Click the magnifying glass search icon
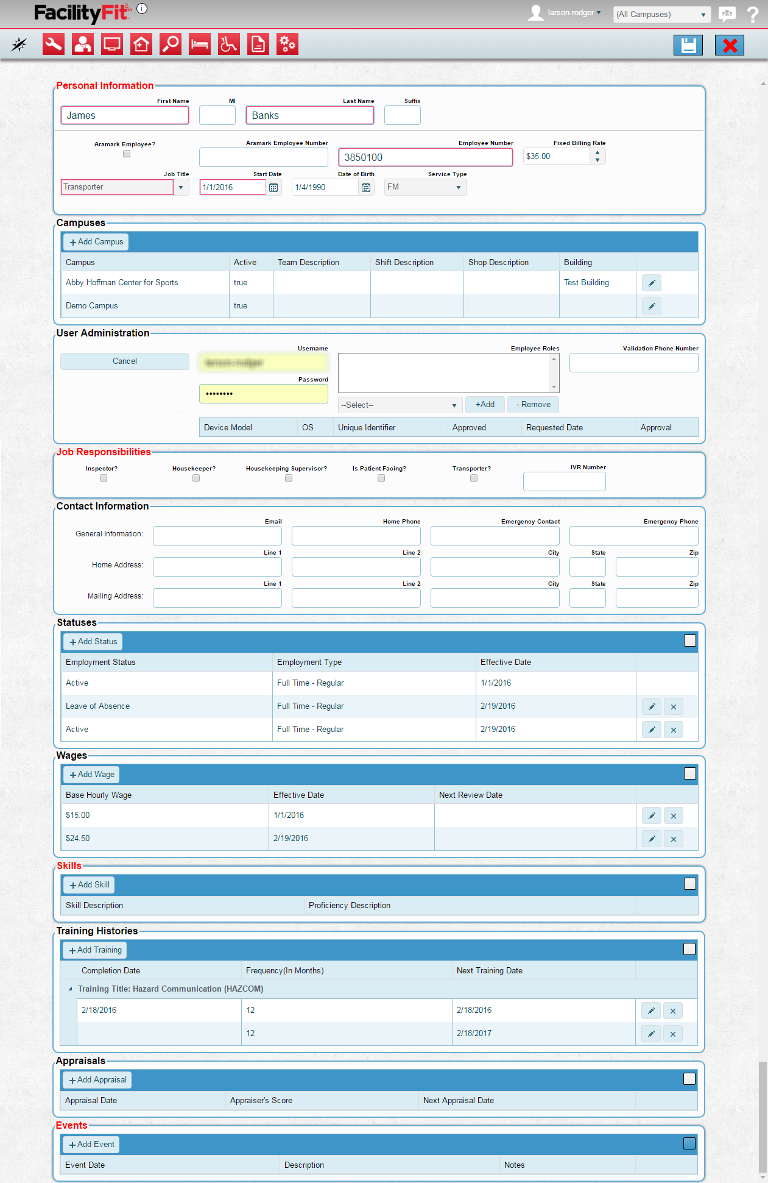768x1183 pixels. point(171,44)
